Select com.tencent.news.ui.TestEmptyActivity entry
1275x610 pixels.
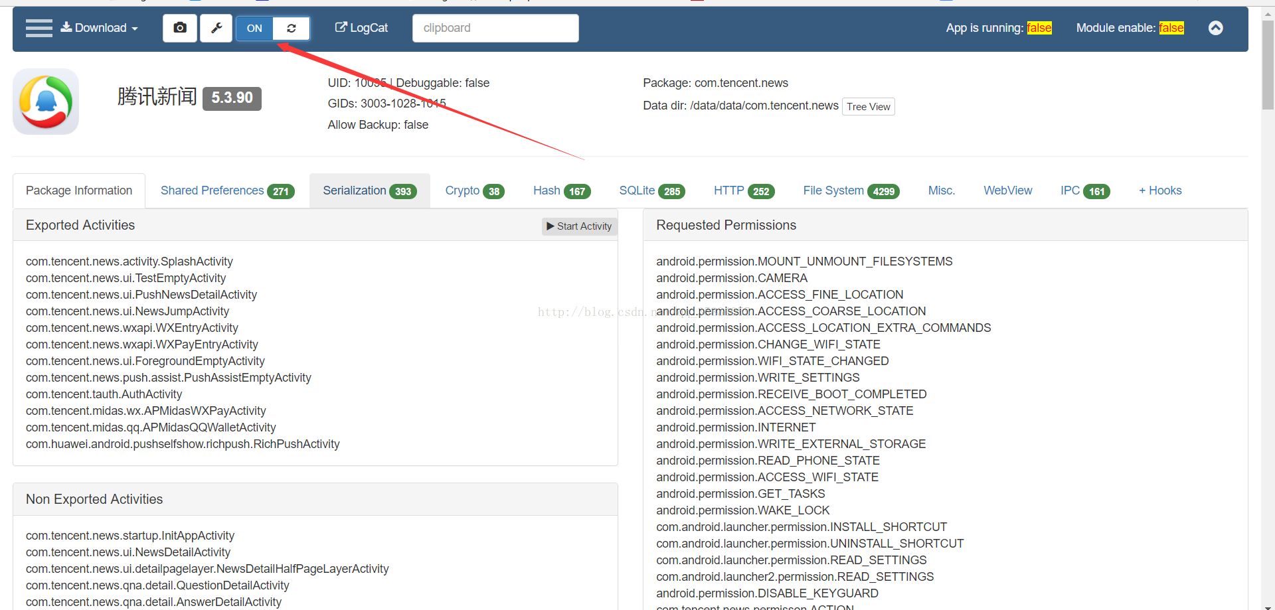(126, 278)
